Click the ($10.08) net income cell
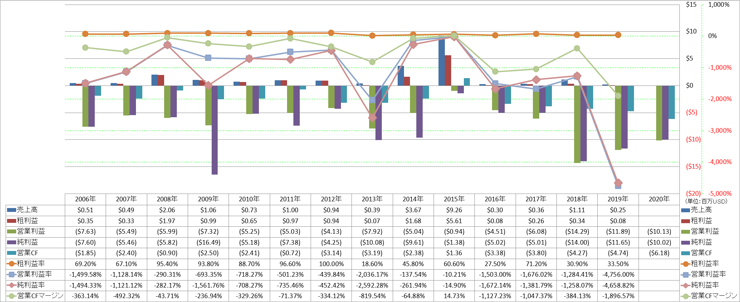The height and width of the screenshot is (302, 740). point(372,243)
